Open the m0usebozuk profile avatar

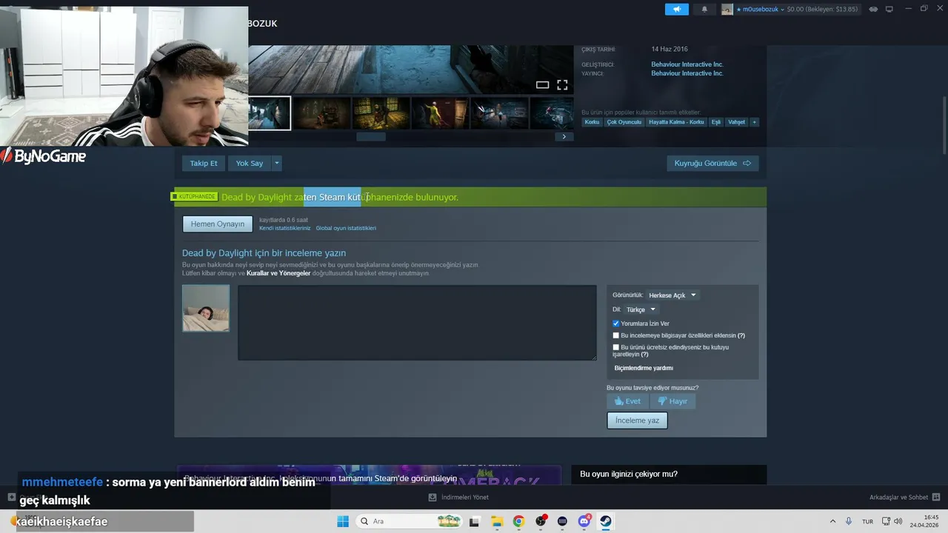[x=727, y=9]
